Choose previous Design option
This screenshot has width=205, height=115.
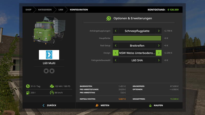116,53
